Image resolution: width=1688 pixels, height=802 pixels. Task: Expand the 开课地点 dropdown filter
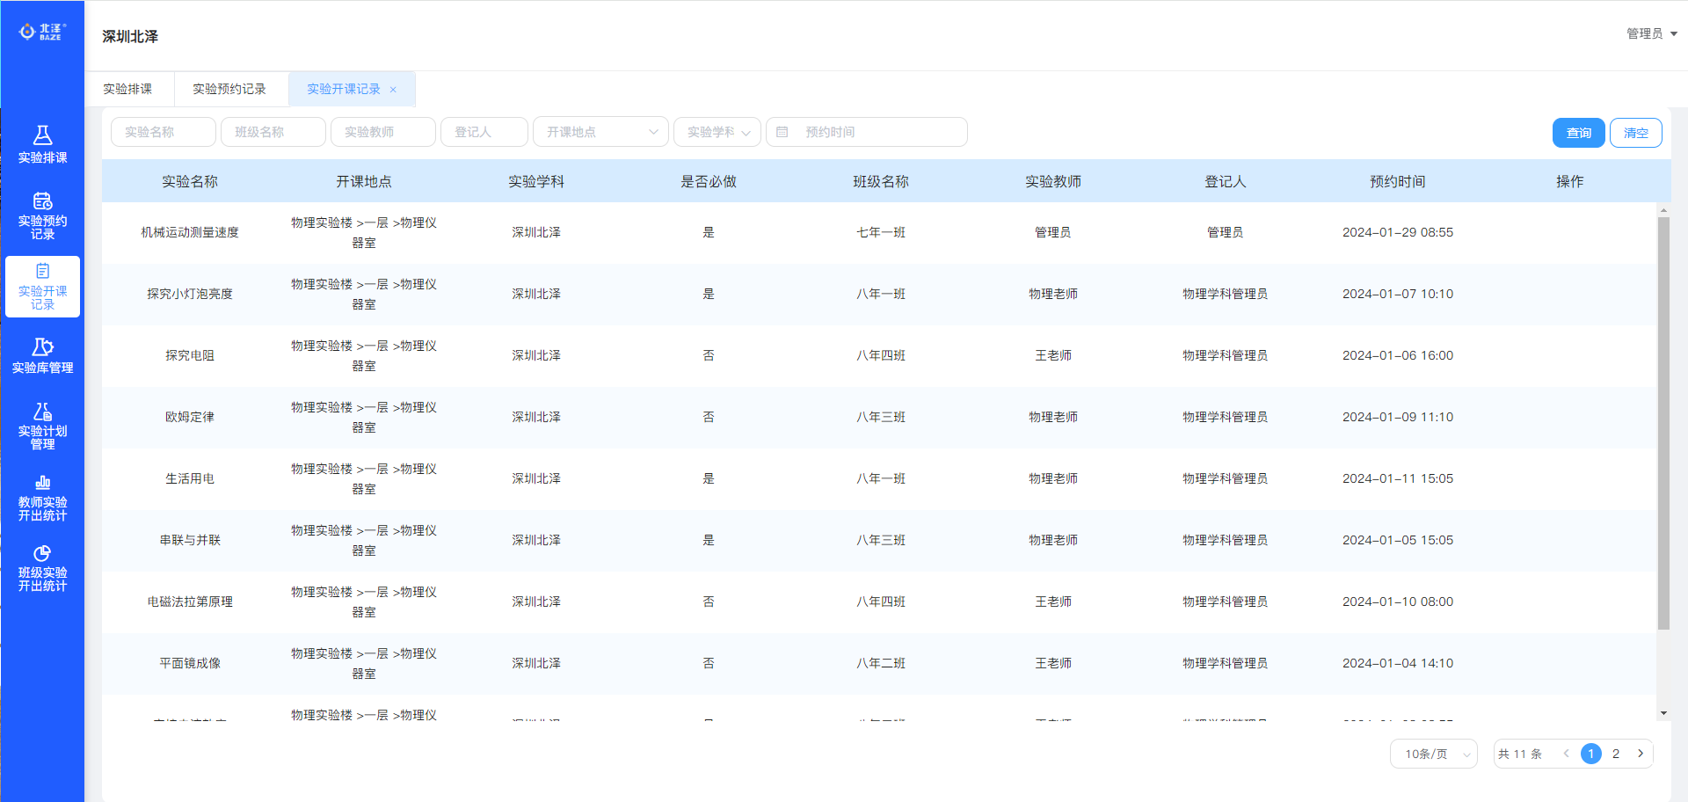pos(600,132)
